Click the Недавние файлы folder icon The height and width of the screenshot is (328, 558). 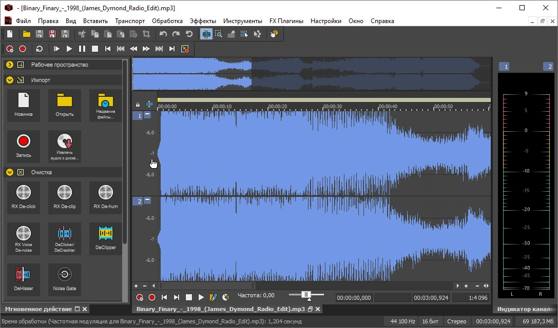pos(105,106)
